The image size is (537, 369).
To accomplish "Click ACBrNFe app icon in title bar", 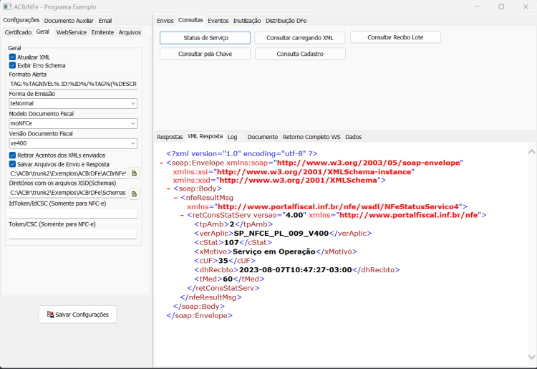I will 7,6.
